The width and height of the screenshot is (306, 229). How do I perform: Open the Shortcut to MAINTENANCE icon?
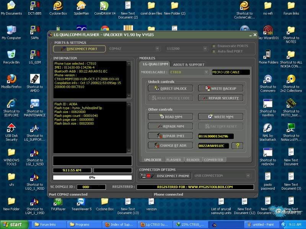coord(35,108)
